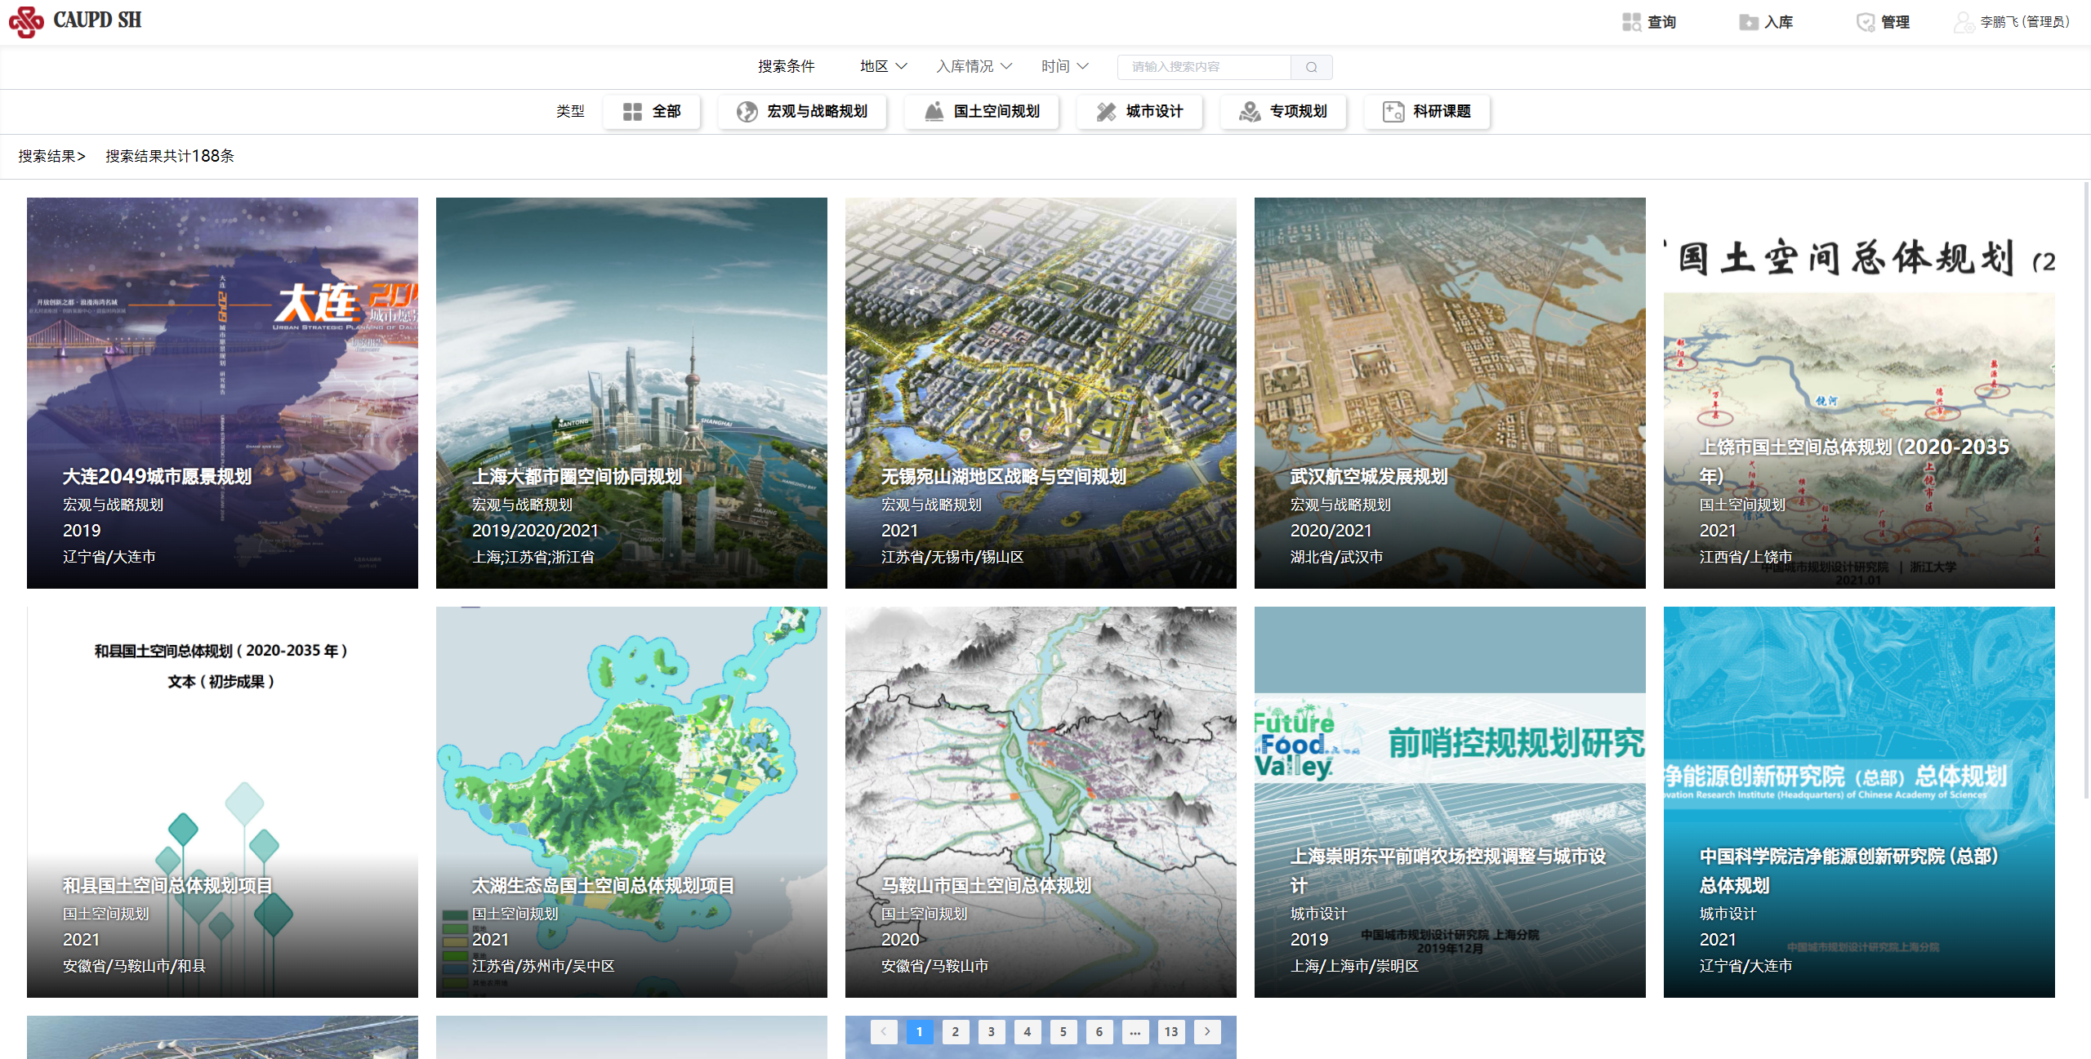Open the 上饶市国土空间总体规划 project card

coord(1859,393)
